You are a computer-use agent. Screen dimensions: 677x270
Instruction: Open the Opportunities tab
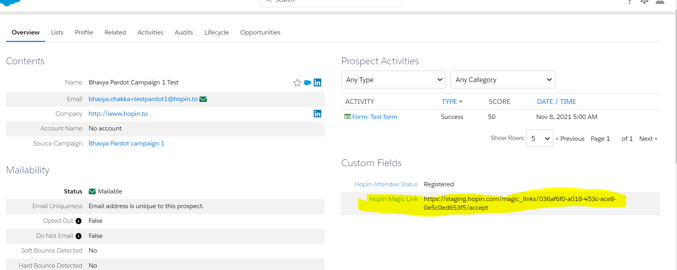tap(261, 33)
